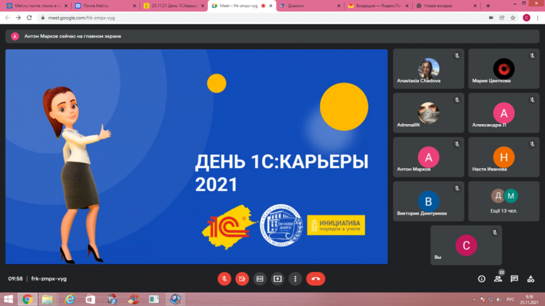Switch to Входящие Яндекс.Почта tab
The height and width of the screenshot is (306, 545).
378,6
